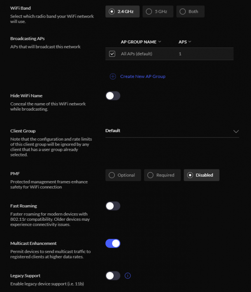Click the APS count value 1
This screenshot has height=292, width=251.
coord(180,54)
